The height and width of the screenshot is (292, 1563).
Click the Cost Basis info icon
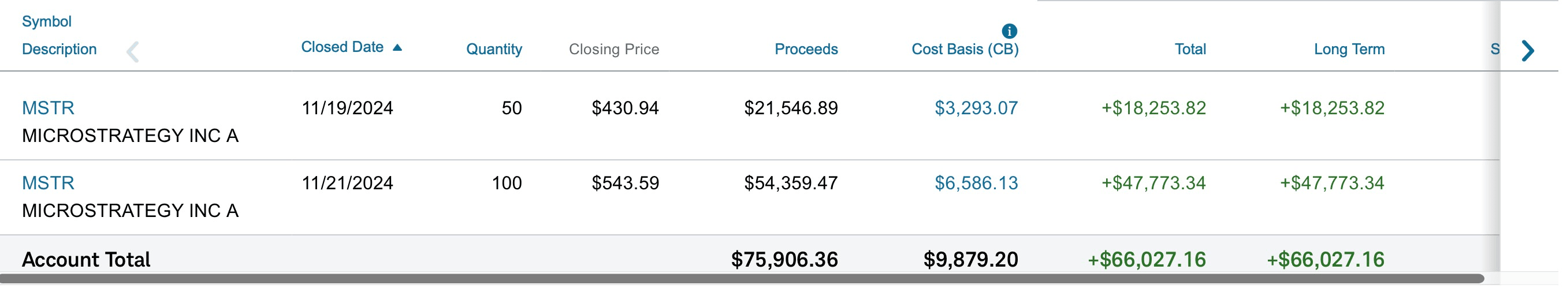[1009, 31]
